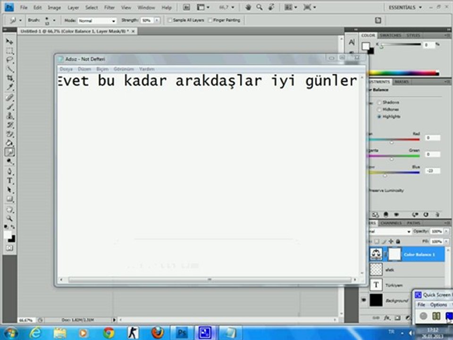Image resolution: width=453 pixels, height=340 pixels.
Task: Open Firefox from the taskbar
Action: (x=158, y=333)
